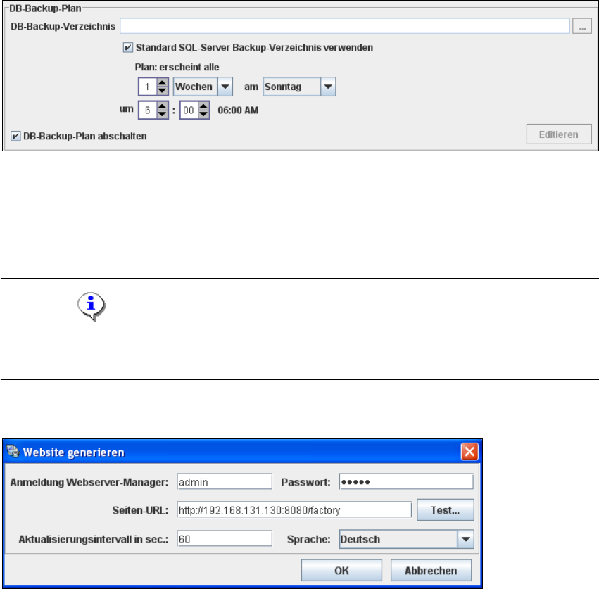Click the info speech bubble icon
599x589 pixels.
pyautogui.click(x=92, y=307)
